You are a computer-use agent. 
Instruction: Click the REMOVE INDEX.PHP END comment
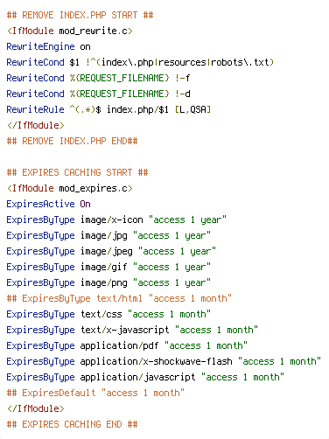click(x=72, y=141)
